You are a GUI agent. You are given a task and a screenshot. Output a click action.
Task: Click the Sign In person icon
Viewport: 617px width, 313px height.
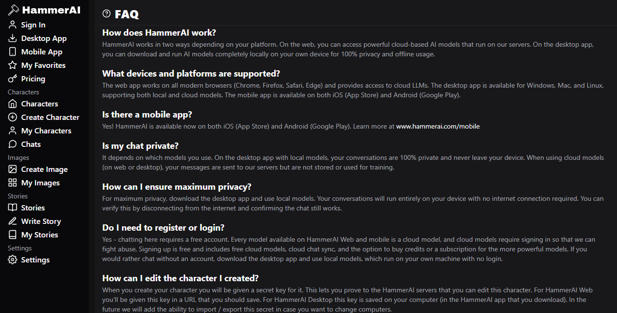click(13, 25)
